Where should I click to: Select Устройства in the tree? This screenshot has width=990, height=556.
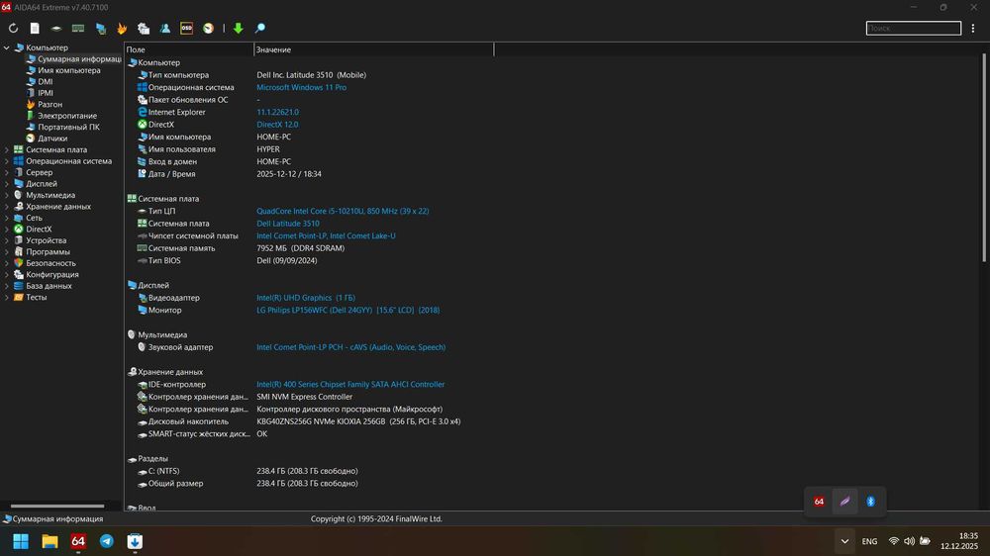(x=41, y=241)
